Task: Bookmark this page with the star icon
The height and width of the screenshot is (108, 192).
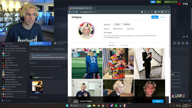Action: (151, 12)
